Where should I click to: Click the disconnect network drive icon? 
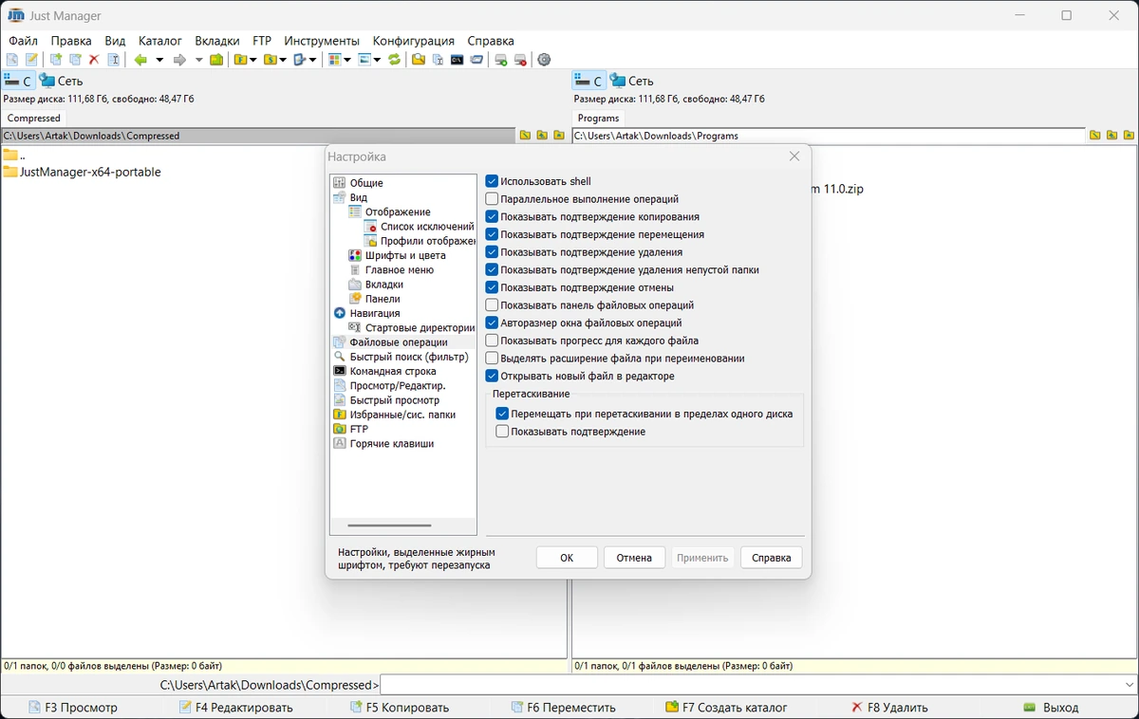(x=520, y=60)
